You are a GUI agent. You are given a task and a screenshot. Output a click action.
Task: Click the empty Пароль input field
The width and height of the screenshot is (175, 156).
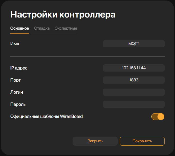click(x=134, y=104)
